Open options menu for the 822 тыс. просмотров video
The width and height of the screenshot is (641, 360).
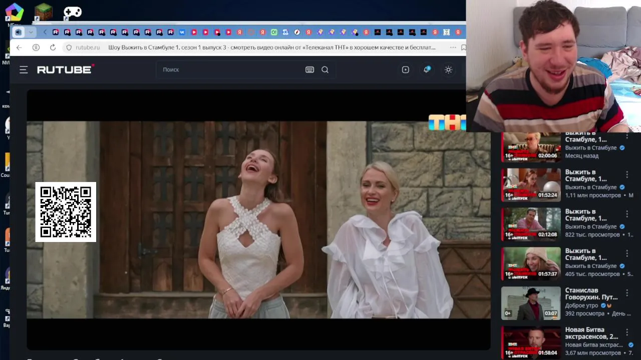(x=627, y=214)
